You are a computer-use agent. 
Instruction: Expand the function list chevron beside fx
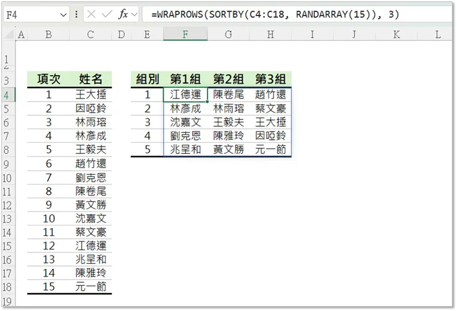tap(135, 14)
